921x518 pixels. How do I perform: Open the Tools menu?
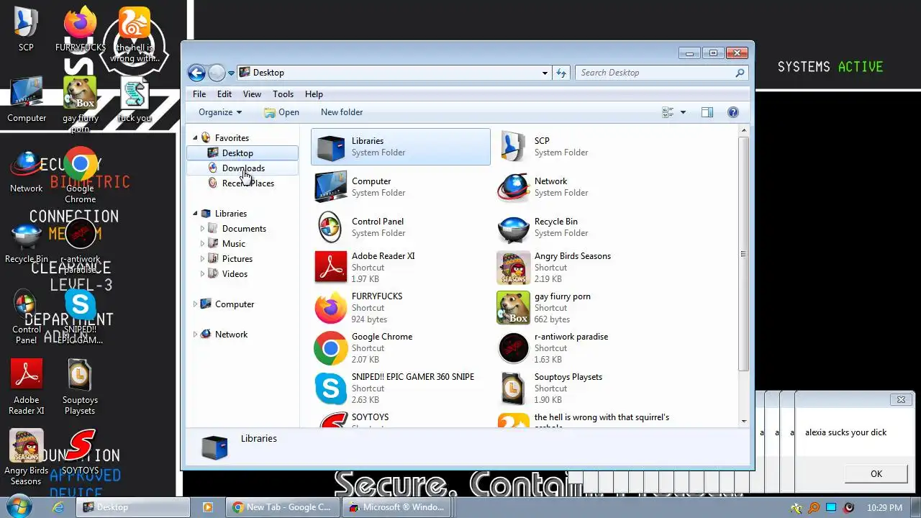click(x=283, y=94)
